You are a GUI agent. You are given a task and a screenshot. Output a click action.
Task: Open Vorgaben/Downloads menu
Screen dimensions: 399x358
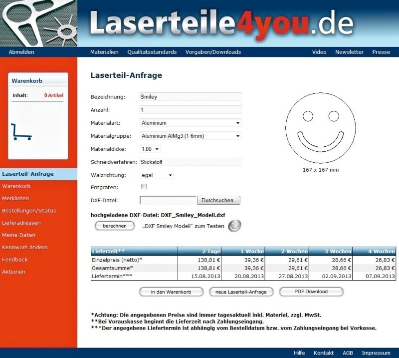click(x=213, y=52)
